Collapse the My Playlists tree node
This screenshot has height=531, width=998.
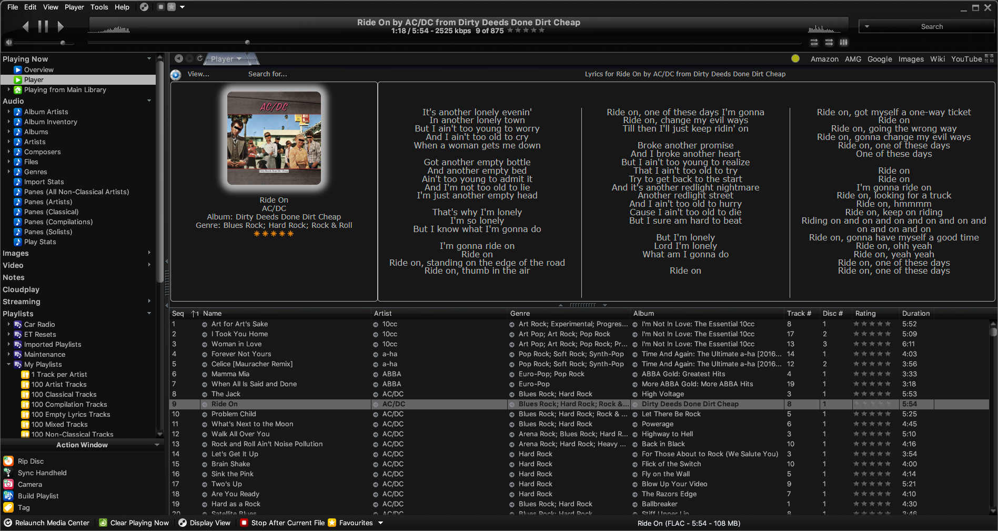(9, 364)
